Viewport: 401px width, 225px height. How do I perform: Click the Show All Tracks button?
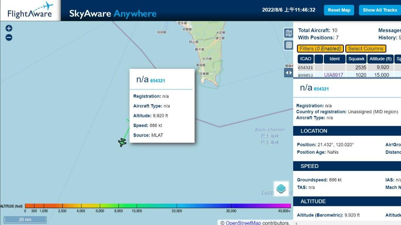coord(380,10)
